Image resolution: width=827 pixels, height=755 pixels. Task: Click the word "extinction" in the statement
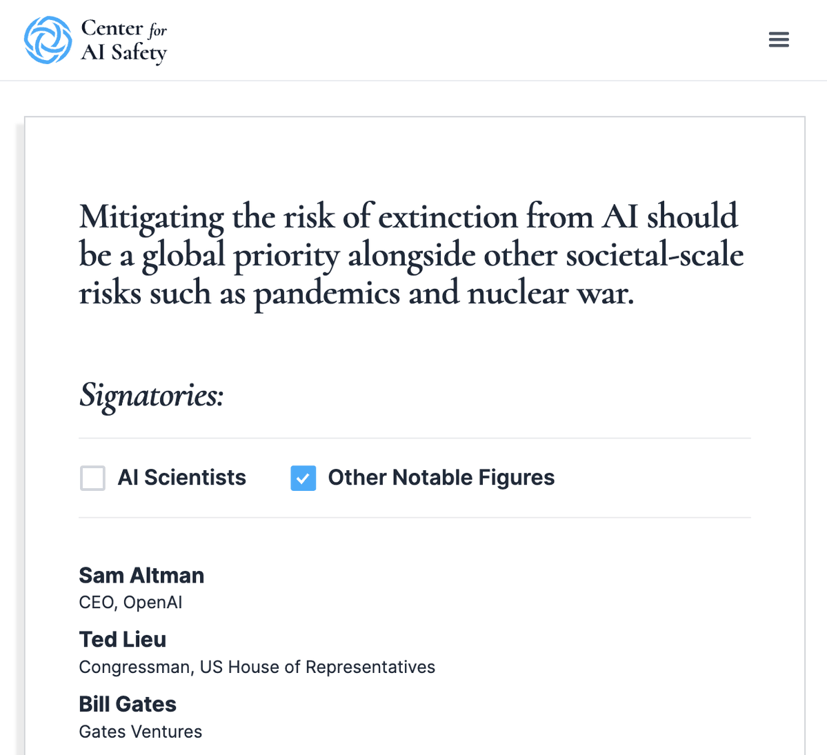448,218
